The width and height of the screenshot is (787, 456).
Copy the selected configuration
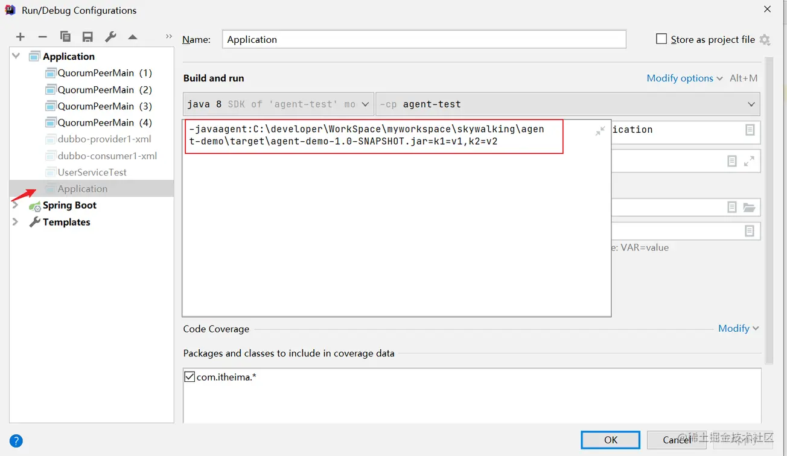(65, 37)
